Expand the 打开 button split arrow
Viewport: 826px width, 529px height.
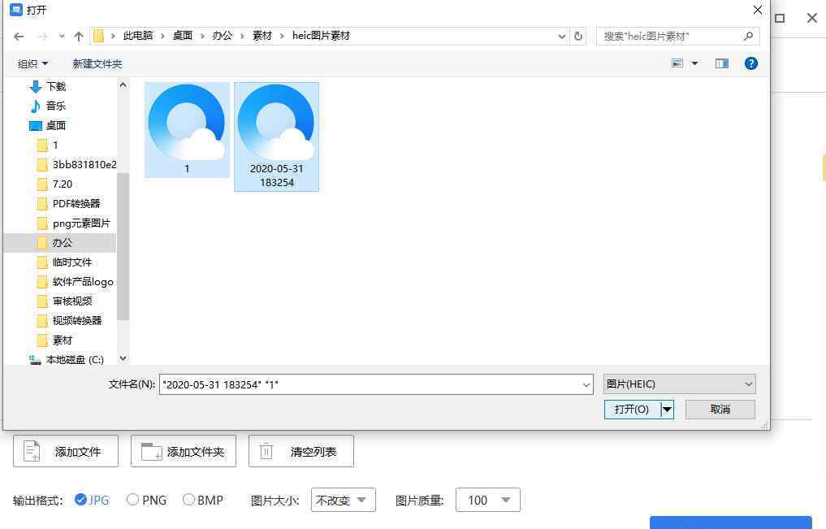(667, 410)
